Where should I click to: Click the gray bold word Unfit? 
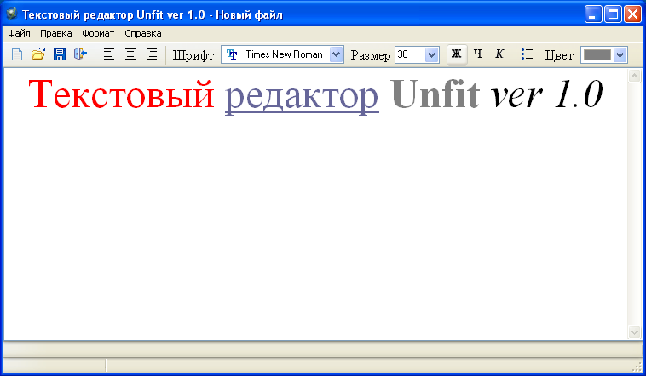(435, 94)
